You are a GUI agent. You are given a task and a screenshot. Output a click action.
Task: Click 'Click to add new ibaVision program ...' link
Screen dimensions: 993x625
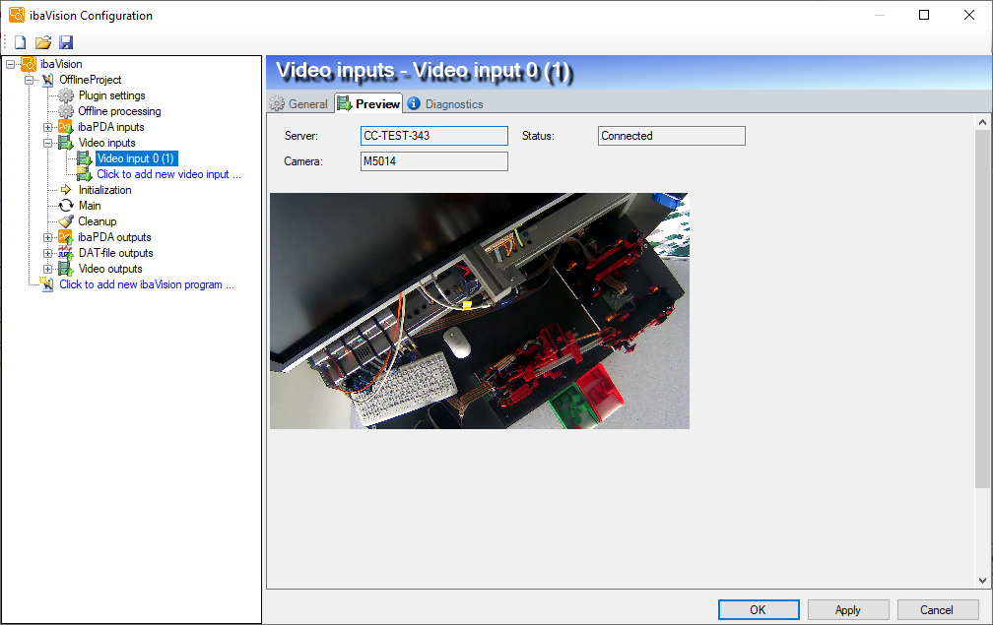pyautogui.click(x=147, y=284)
